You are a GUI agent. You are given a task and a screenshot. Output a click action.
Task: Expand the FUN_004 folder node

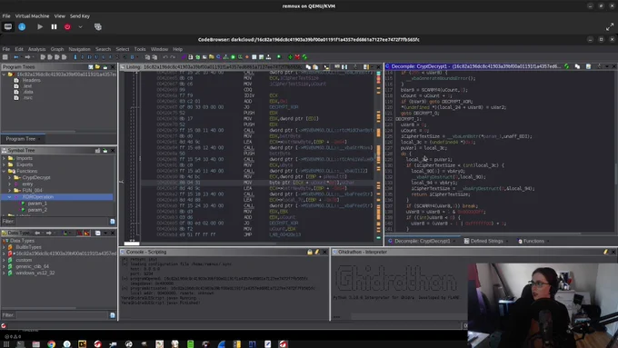pyautogui.click(x=10, y=191)
